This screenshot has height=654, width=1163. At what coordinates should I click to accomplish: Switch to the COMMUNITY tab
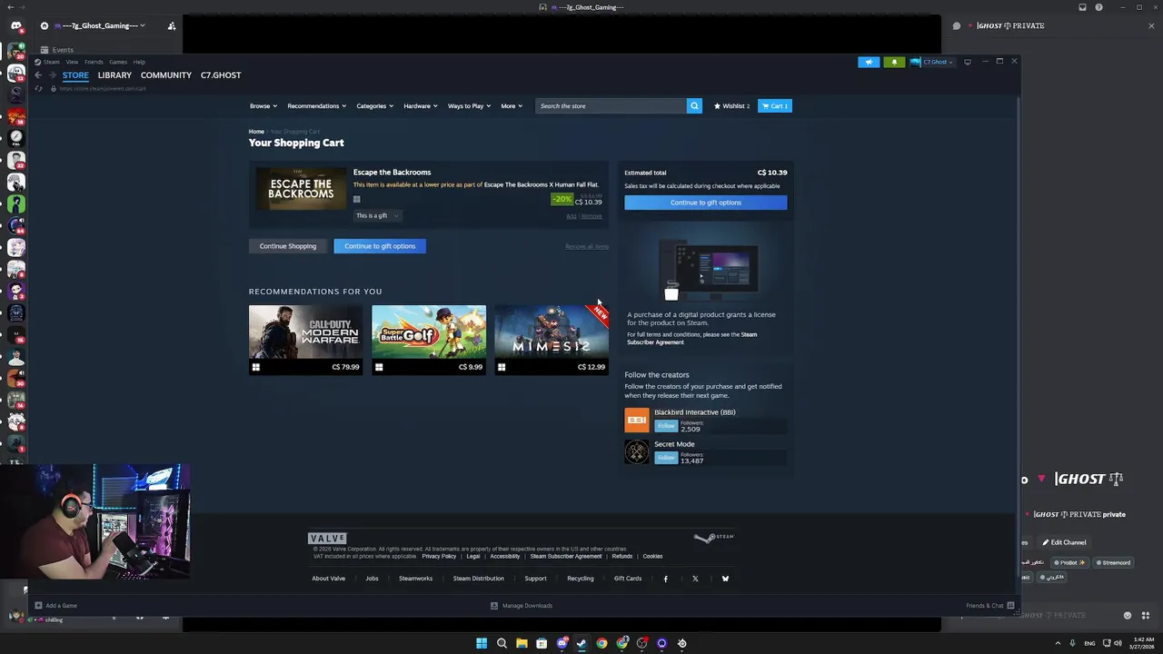click(x=166, y=75)
